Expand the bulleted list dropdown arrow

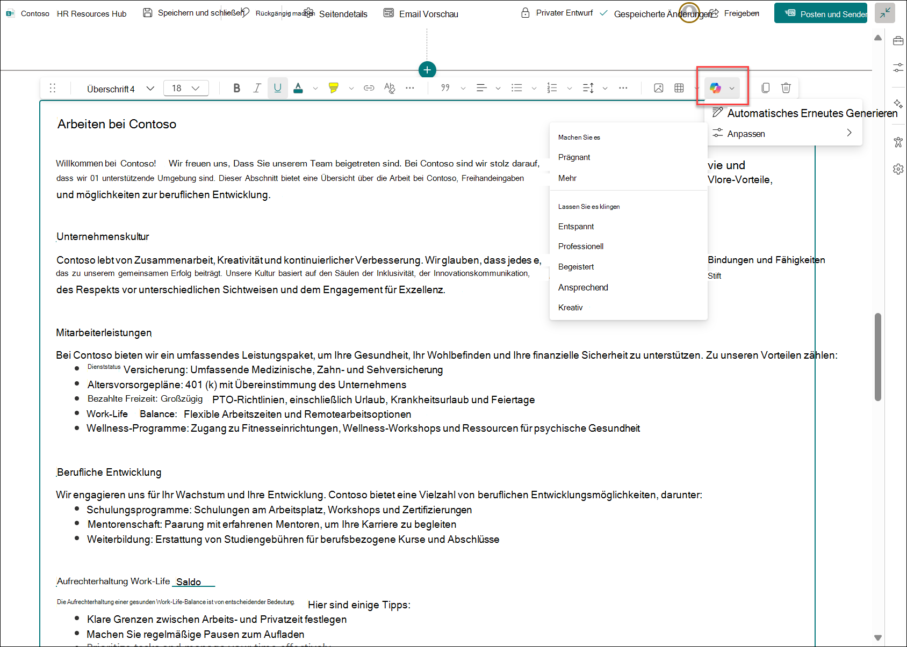[x=534, y=88]
